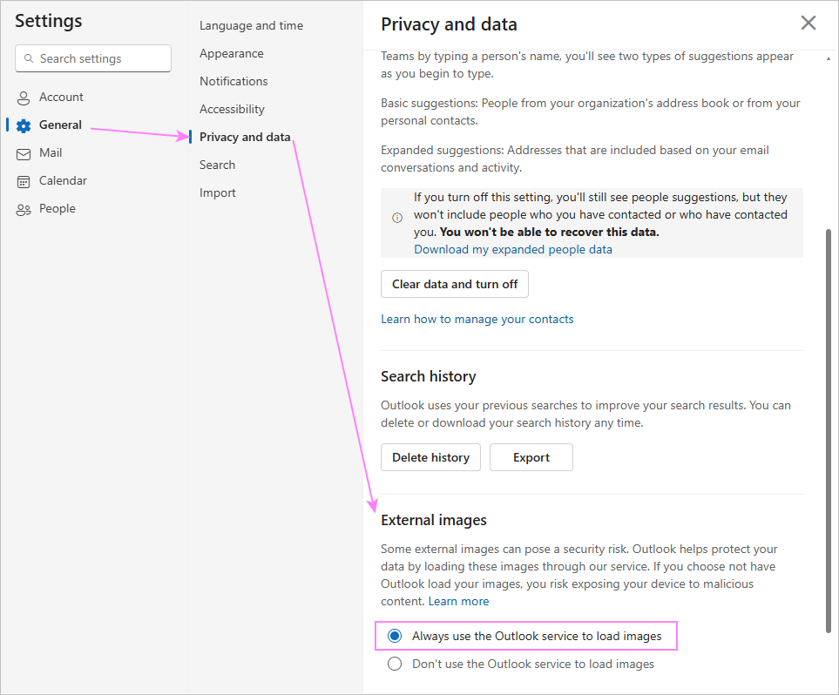
Task: Select Don't use the Outlook service option
Action: coord(395,664)
